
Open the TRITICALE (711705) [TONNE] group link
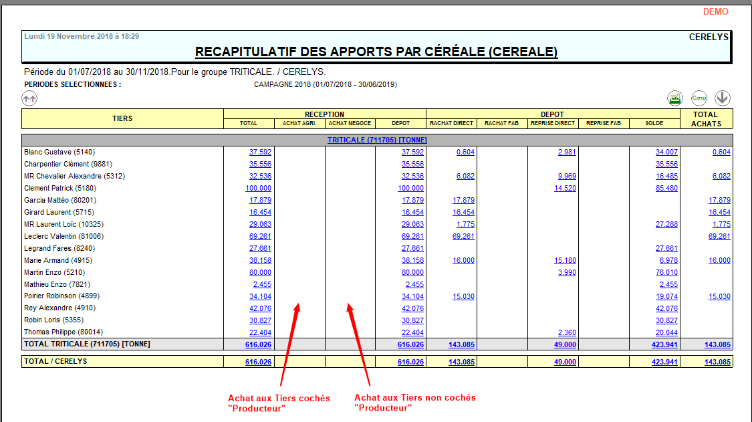377,140
